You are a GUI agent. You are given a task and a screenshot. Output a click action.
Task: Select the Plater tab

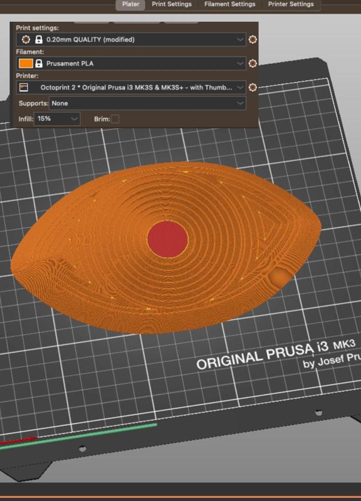(130, 4)
